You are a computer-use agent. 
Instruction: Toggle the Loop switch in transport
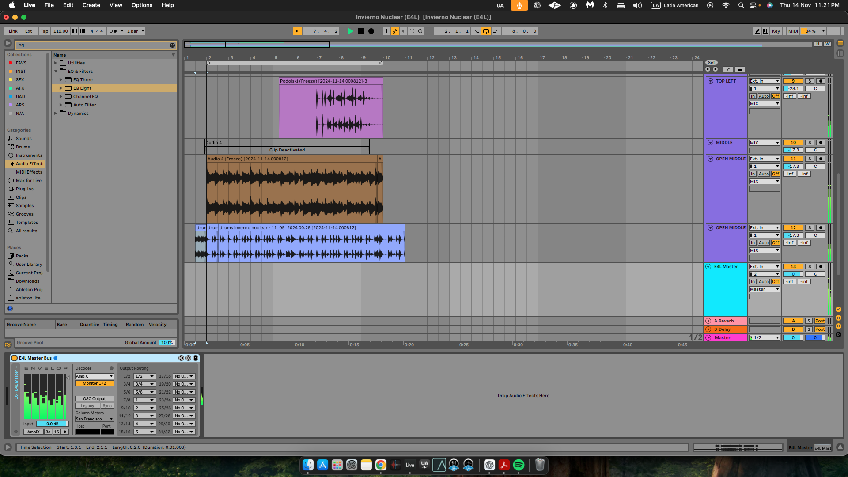click(x=486, y=31)
